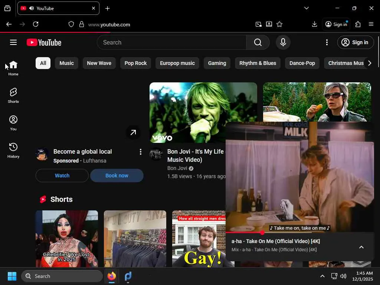Click the ad's Watch button
The image size is (380, 285).
pos(62,176)
